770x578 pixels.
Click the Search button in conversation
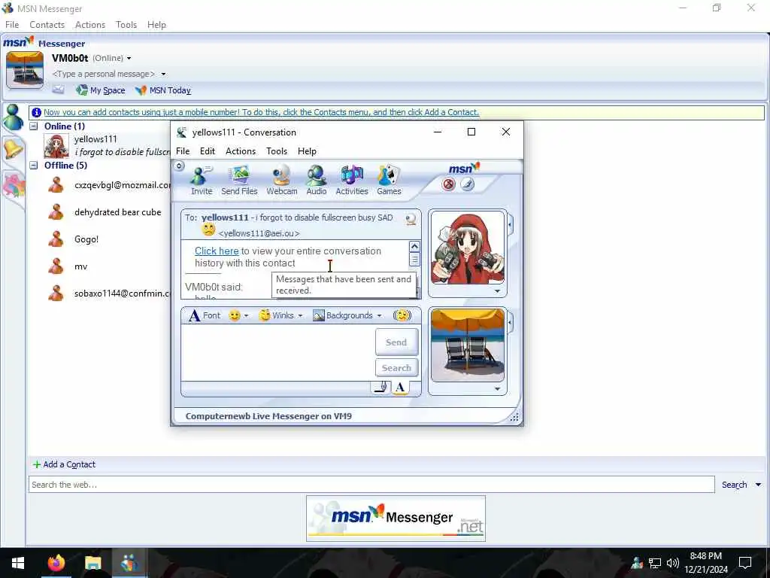[396, 367]
